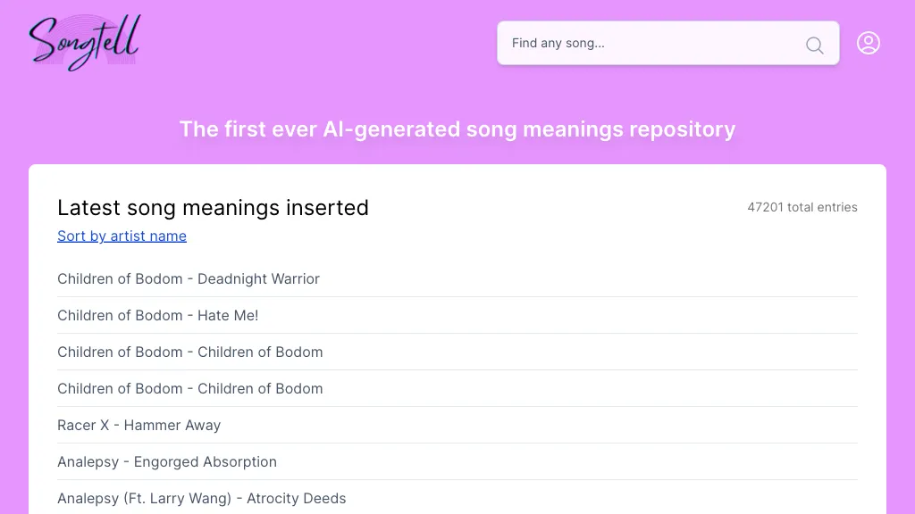
Task: Open the first "Children of Bodom" self-titled song
Action: [190, 352]
